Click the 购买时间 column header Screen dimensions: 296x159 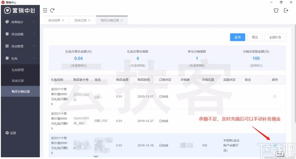pyautogui.click(x=144, y=80)
